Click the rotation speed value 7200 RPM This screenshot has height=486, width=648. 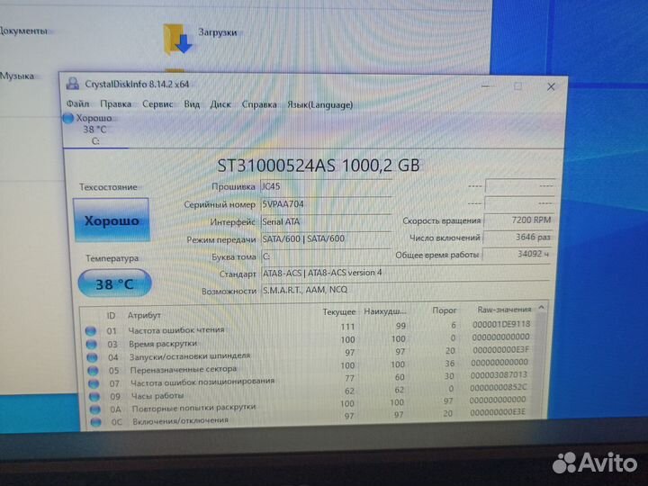(518, 220)
